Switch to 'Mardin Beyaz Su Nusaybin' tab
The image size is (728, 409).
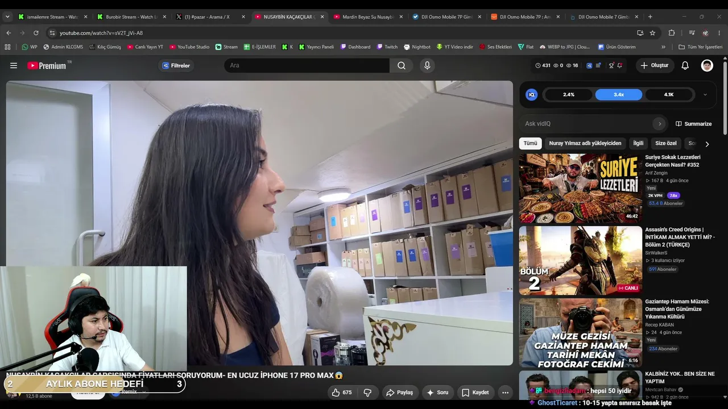pyautogui.click(x=367, y=17)
